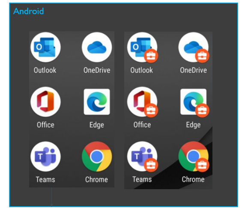Open work-profile Chrome with briefcase badge
Viewport: 245px width, 208px height.
click(x=194, y=157)
